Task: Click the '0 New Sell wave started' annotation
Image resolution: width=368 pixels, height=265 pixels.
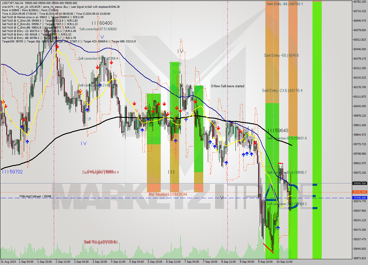Action: [228, 86]
